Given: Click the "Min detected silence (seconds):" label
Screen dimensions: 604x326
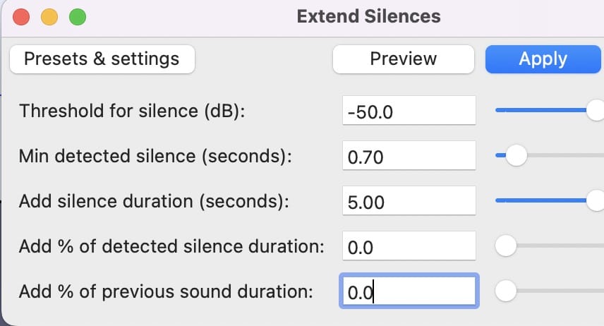Looking at the screenshot, I should (x=155, y=156).
